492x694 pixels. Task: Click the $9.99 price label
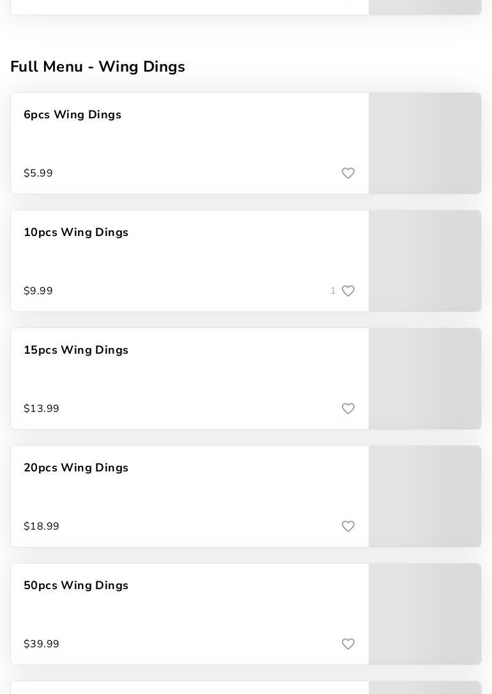pyautogui.click(x=38, y=291)
